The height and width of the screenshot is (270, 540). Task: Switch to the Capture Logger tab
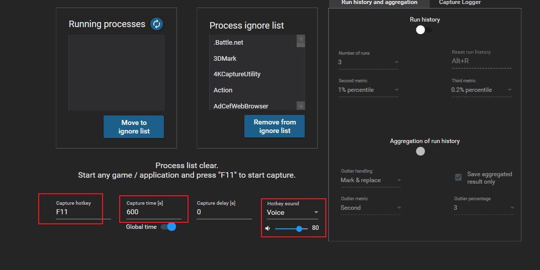coord(460,3)
